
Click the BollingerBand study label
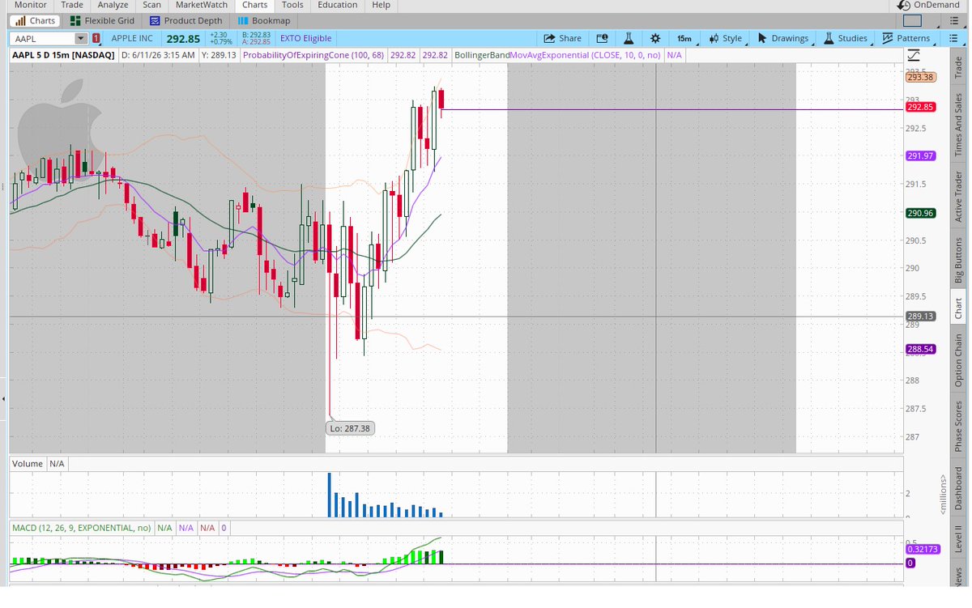coord(481,55)
